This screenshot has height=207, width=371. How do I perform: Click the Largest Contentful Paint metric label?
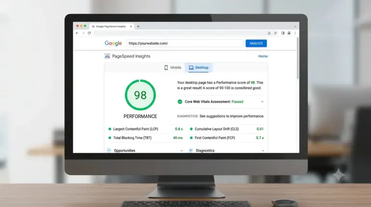point(136,129)
